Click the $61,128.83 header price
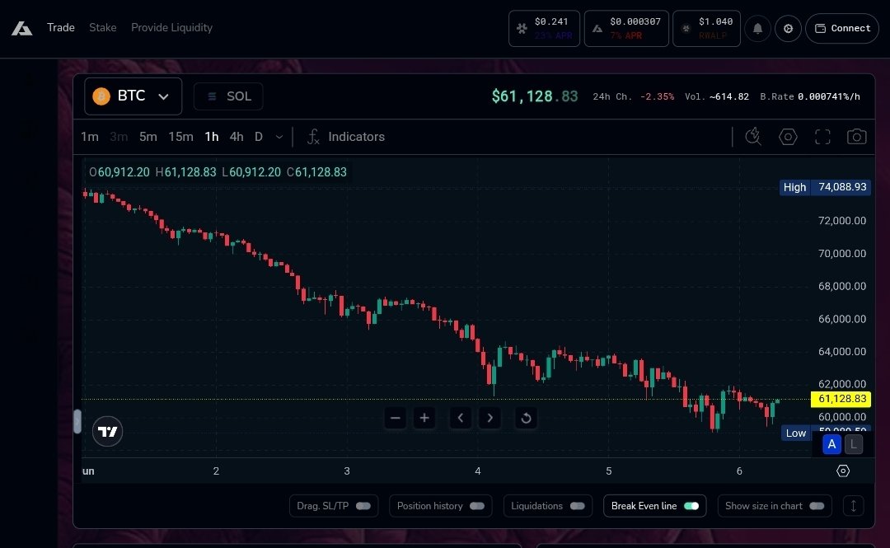Viewport: 890px width, 548px height. pyautogui.click(x=535, y=96)
